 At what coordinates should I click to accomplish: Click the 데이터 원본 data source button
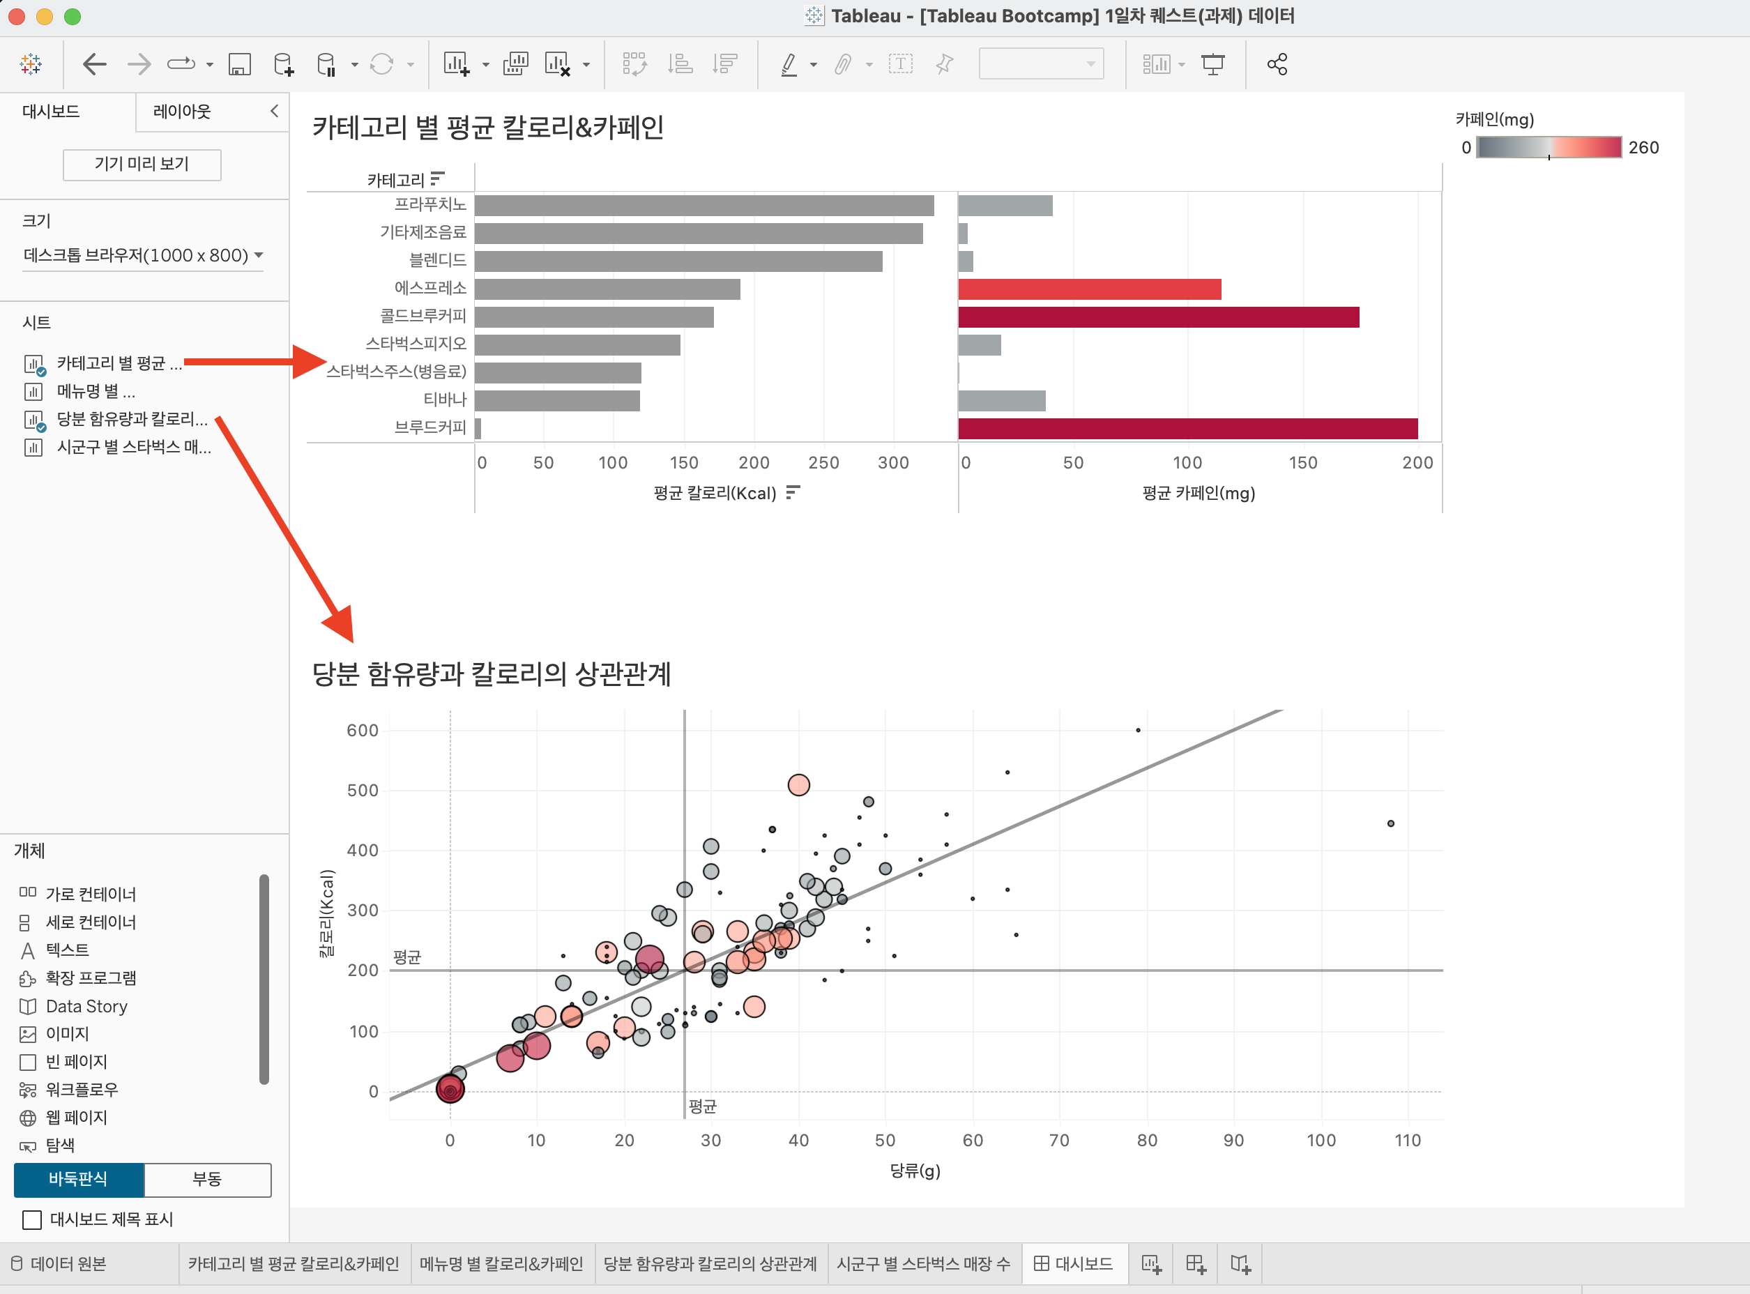59,1263
